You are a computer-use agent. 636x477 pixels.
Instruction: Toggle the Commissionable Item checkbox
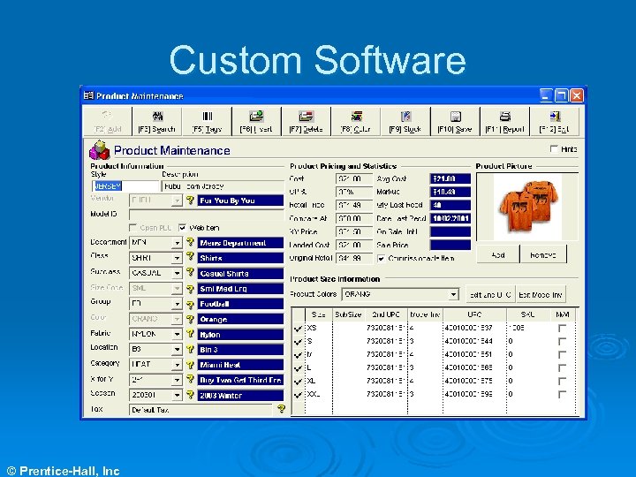pos(381,258)
